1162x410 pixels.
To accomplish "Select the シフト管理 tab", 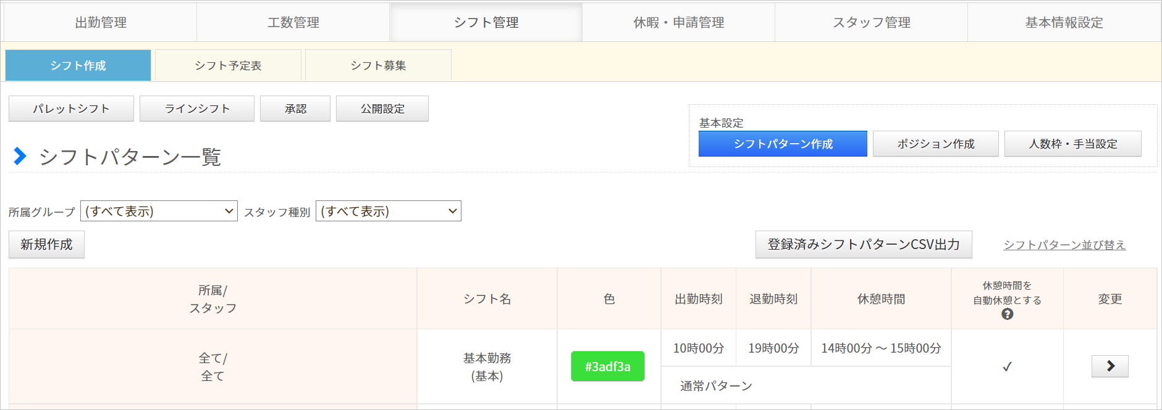I will [486, 23].
